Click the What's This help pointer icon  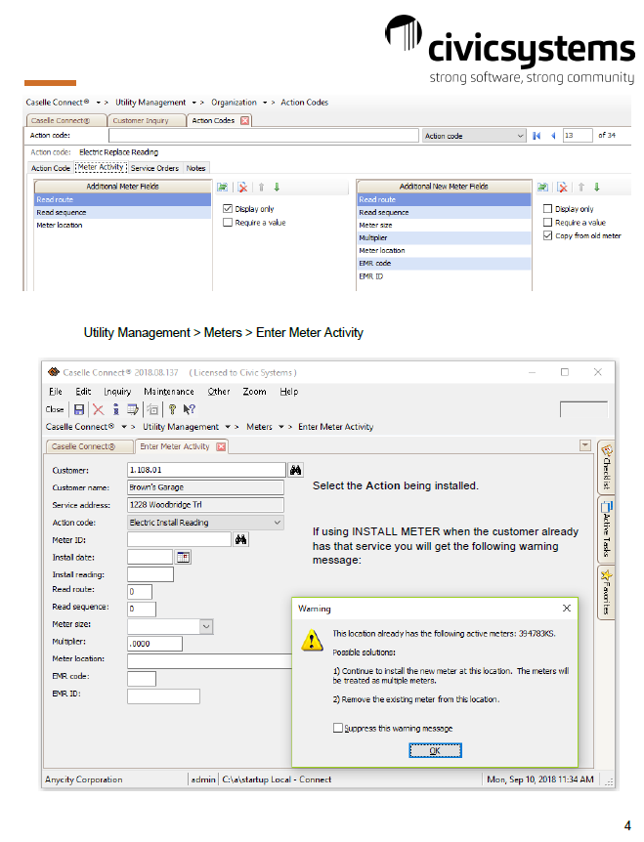point(189,409)
